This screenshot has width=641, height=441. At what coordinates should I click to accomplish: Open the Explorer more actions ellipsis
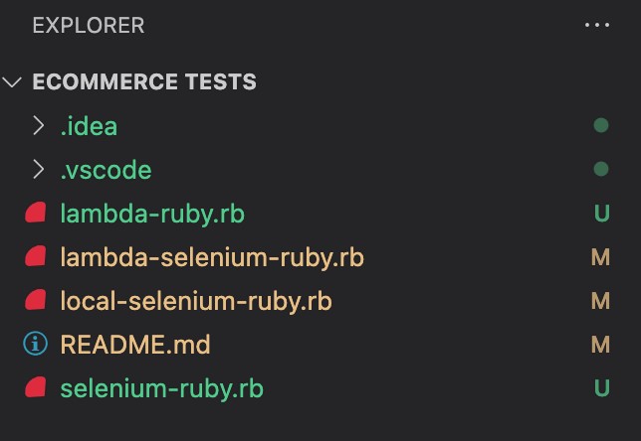(597, 25)
